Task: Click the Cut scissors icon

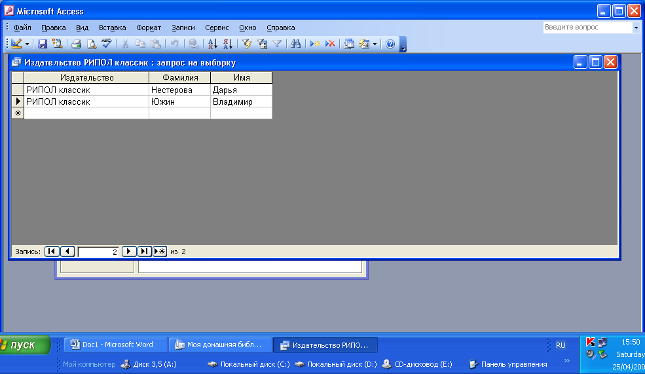Action: click(x=126, y=44)
